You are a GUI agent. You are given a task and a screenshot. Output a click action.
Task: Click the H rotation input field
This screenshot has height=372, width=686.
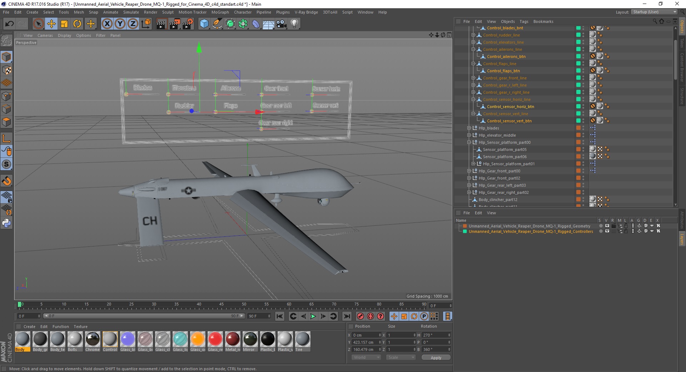pyautogui.click(x=436, y=335)
